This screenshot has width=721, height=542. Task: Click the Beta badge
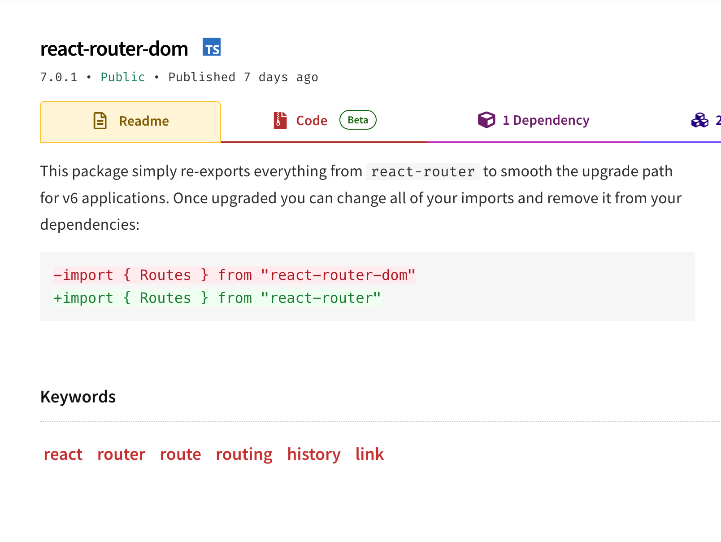pyautogui.click(x=358, y=120)
